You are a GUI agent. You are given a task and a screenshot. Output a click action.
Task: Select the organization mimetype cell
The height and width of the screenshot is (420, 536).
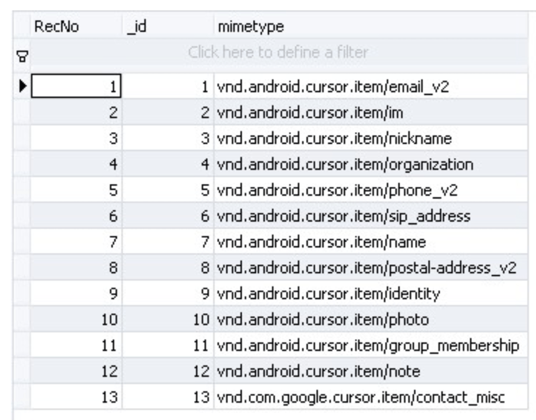tap(371, 164)
